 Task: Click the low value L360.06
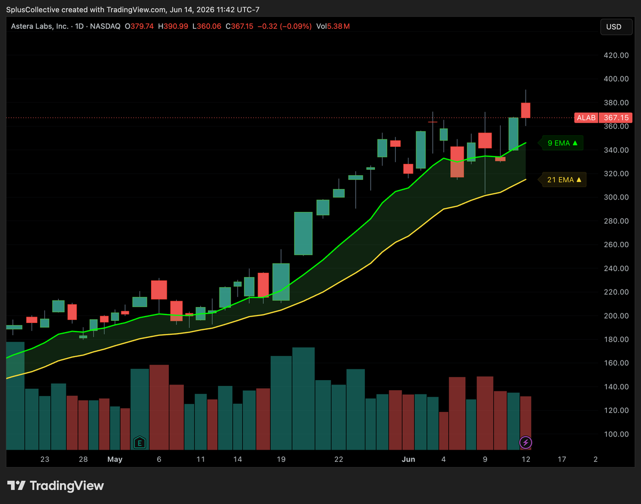point(207,26)
